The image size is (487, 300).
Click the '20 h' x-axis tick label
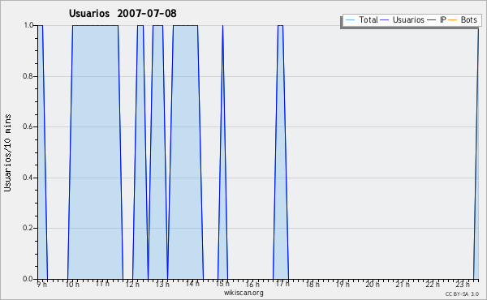(373, 284)
